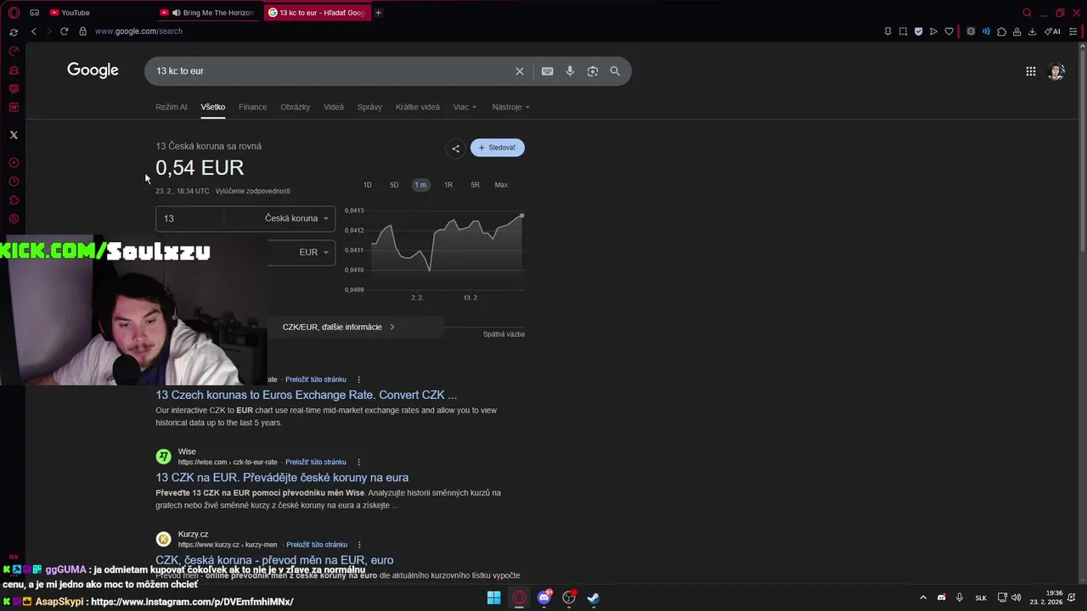The width and height of the screenshot is (1087, 611).
Task: Open GX Corner gamepad icon in tab bar
Action: tap(34, 13)
